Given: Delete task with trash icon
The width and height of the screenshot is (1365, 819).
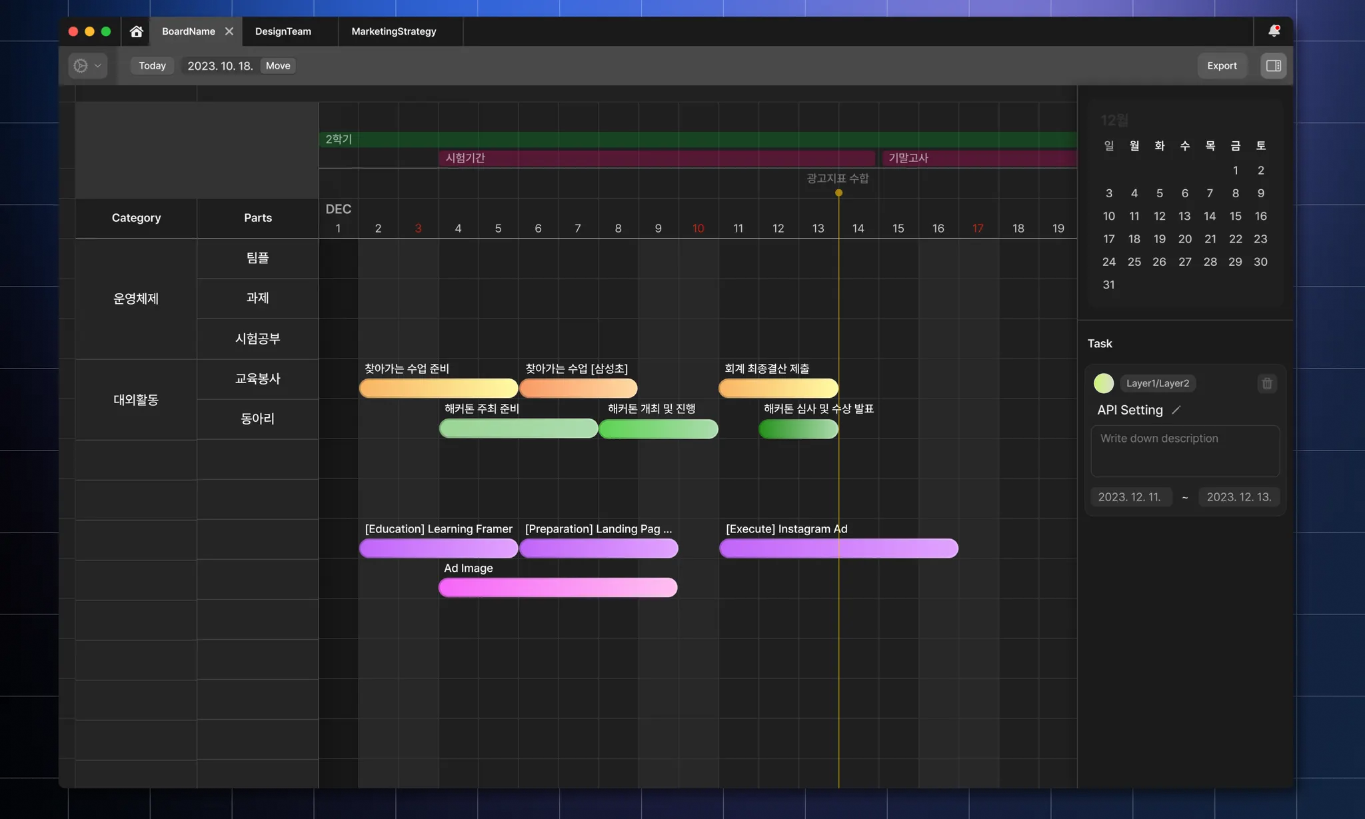Looking at the screenshot, I should point(1267,383).
